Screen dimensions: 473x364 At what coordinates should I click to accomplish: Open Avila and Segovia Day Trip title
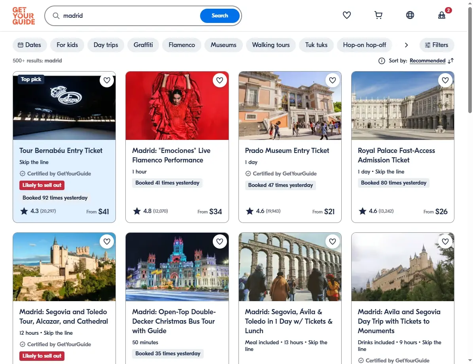pos(399,321)
